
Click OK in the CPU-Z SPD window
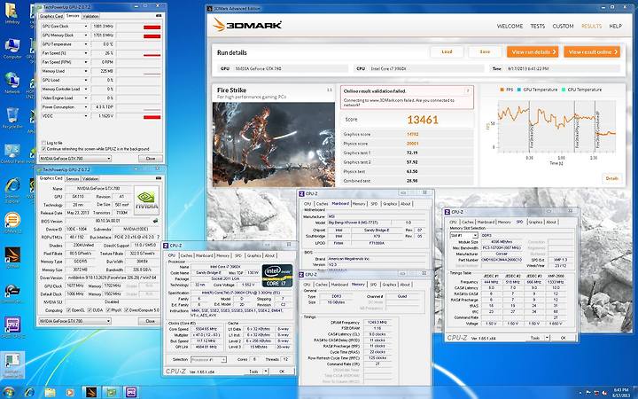click(564, 338)
